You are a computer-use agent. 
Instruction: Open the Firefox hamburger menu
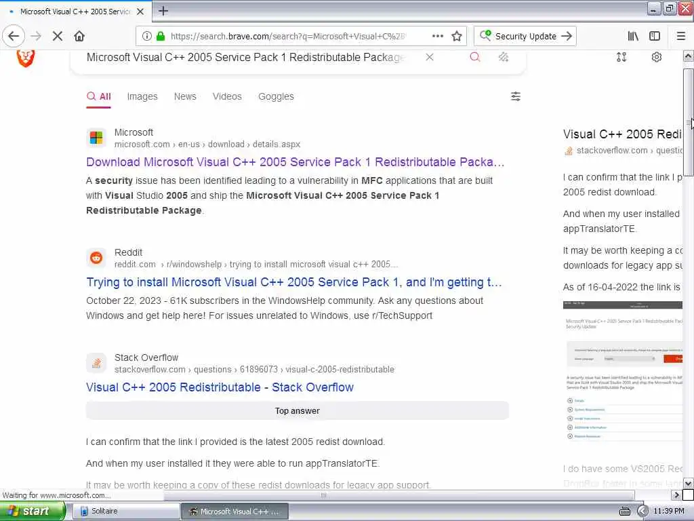[680, 36]
